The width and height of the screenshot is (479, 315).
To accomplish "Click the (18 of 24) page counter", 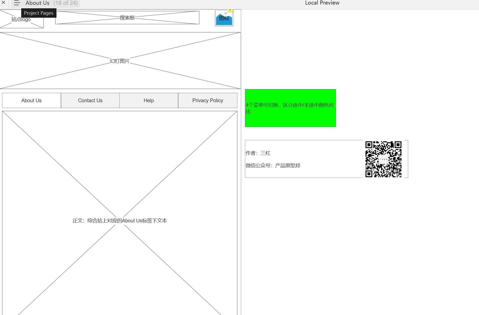I will tap(66, 3).
